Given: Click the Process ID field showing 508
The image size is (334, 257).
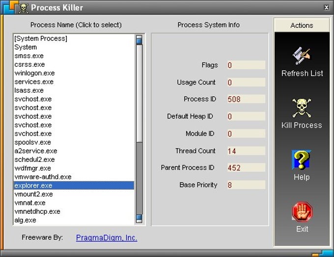Looking at the screenshot, I should (246, 99).
